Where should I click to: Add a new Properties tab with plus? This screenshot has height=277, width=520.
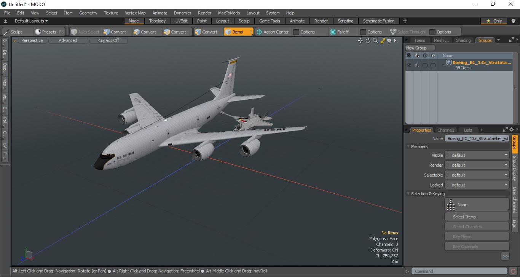(x=482, y=130)
